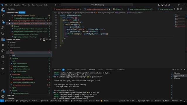
Task: Maximize the terminal panel size
Action: point(181,69)
